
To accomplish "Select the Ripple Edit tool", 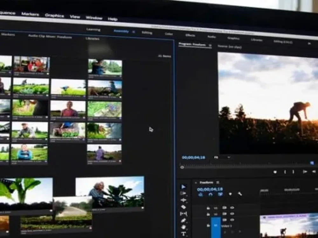I will (x=183, y=200).
